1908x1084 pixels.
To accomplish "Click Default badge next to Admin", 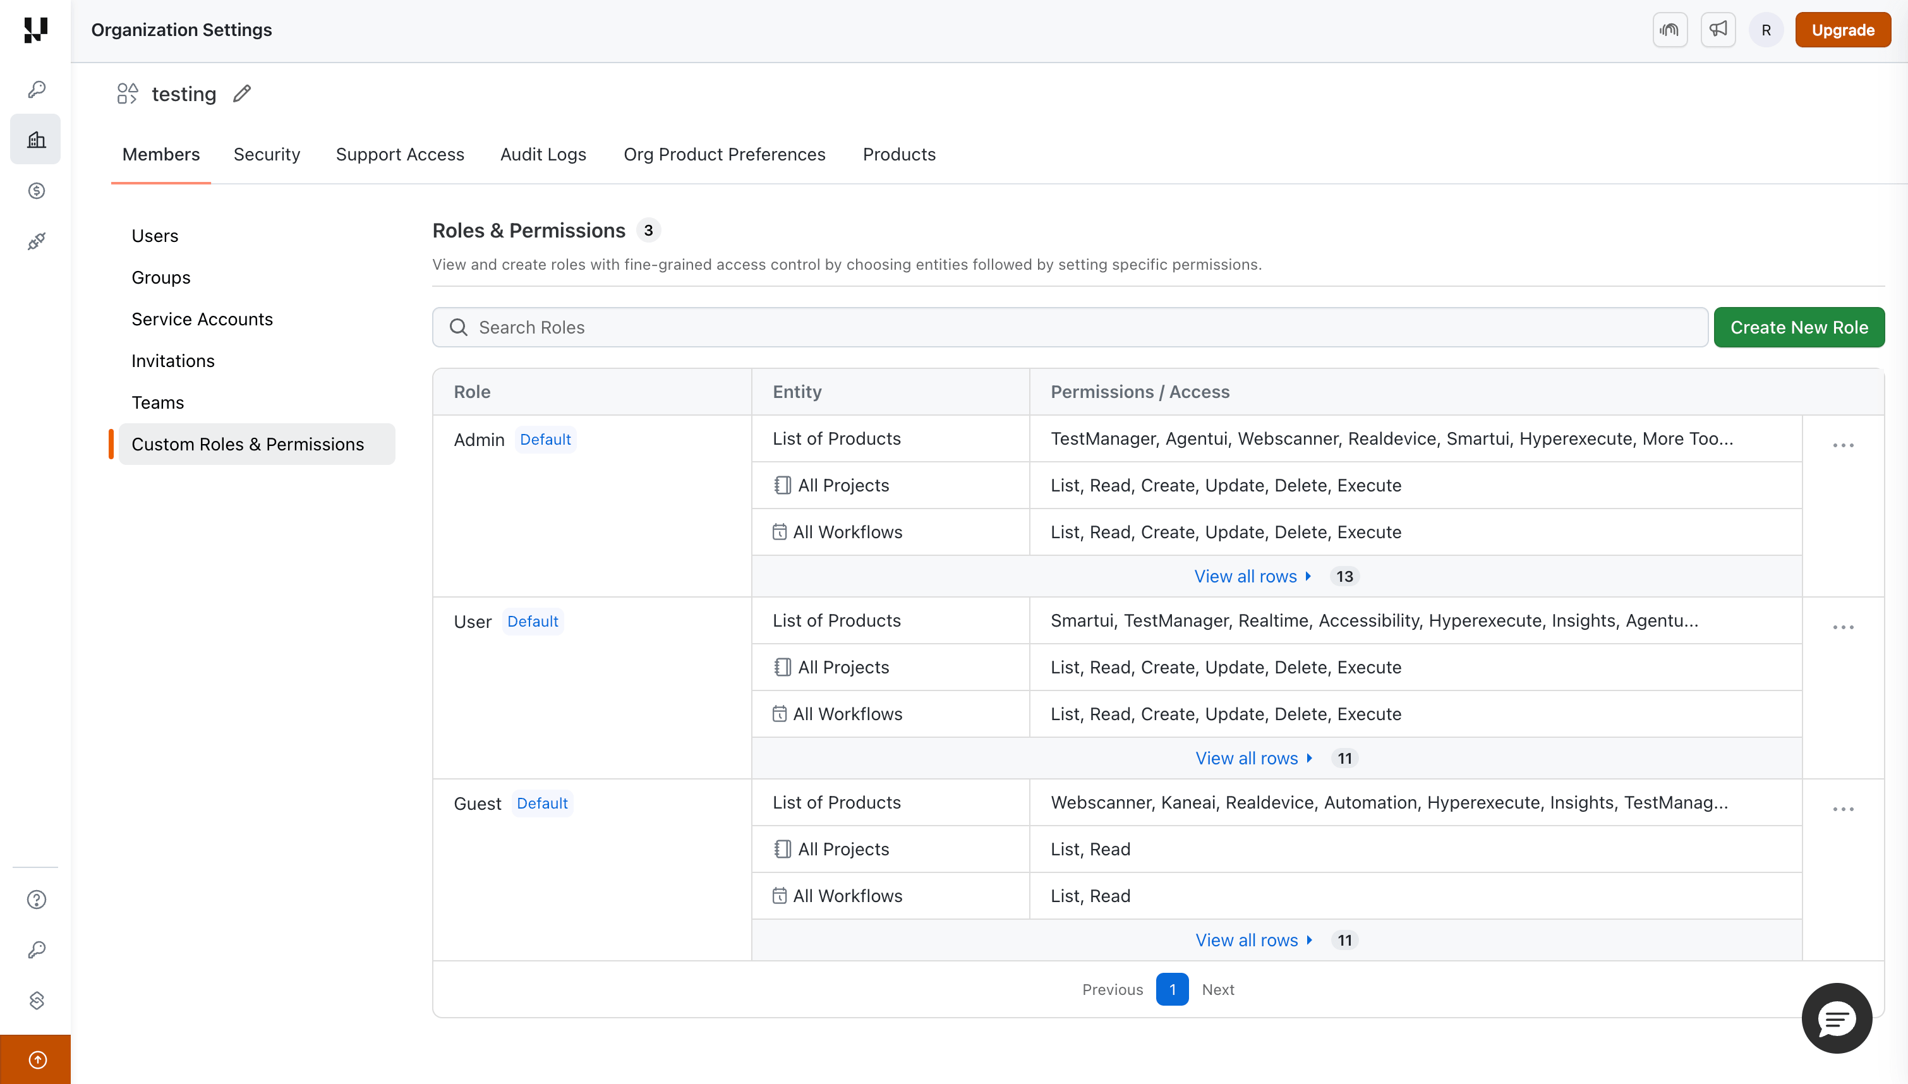I will click(x=545, y=440).
